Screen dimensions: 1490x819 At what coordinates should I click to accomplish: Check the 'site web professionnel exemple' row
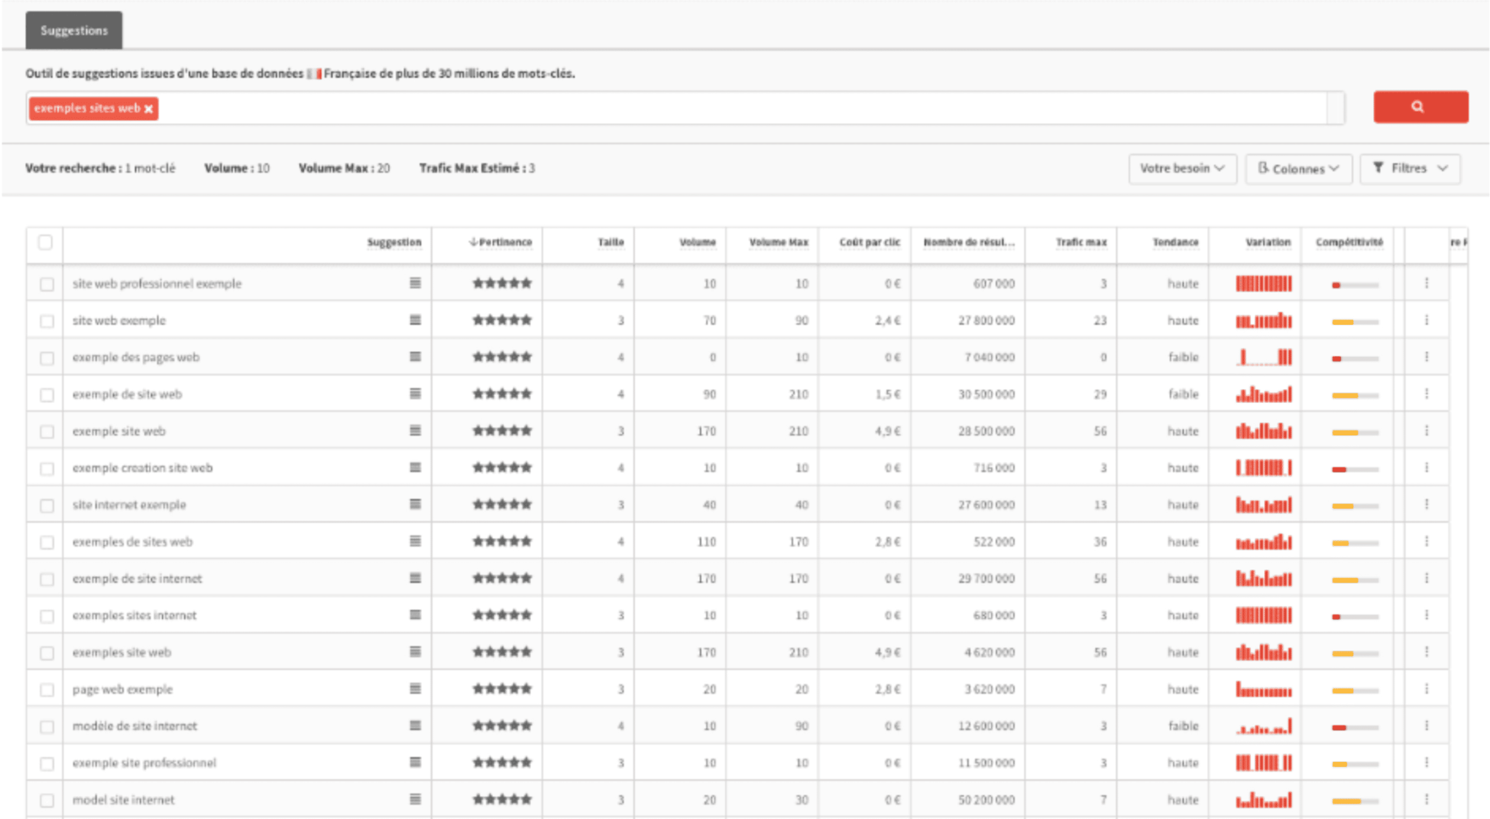47,284
